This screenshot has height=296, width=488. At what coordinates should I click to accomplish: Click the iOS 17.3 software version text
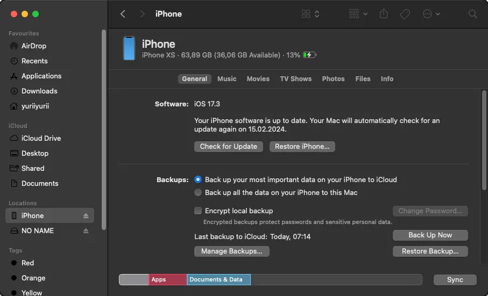(x=207, y=104)
